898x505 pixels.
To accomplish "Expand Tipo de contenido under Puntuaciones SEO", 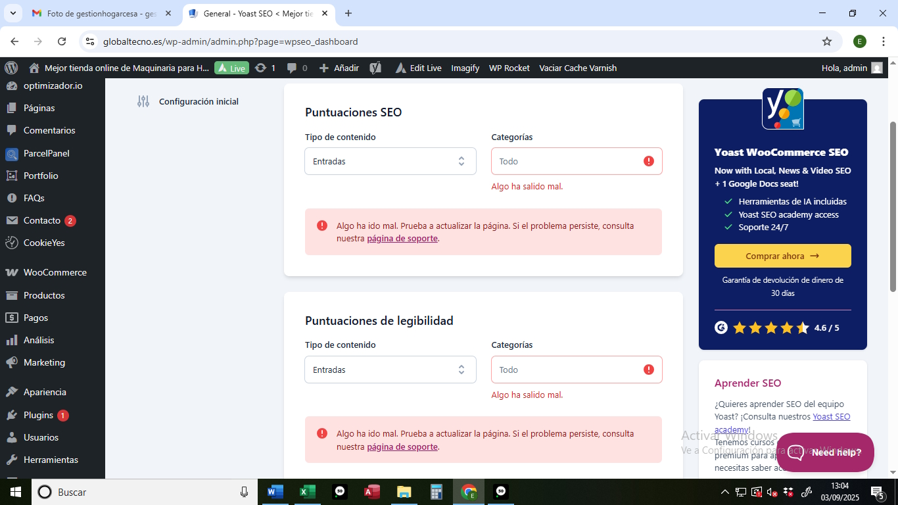I will pos(390,161).
